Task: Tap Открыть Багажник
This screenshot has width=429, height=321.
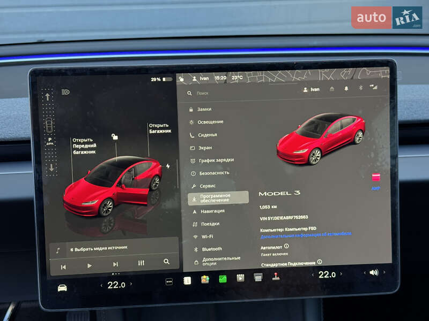Action: (160, 128)
